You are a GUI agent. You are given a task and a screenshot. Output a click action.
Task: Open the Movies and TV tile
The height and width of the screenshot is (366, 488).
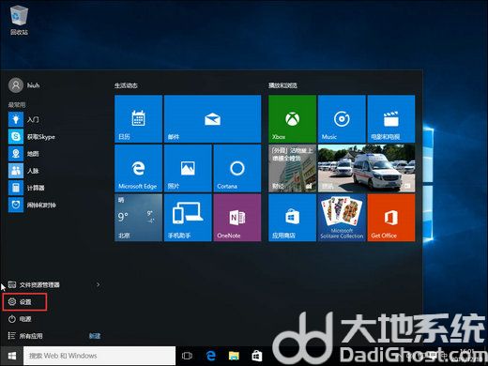click(391, 119)
